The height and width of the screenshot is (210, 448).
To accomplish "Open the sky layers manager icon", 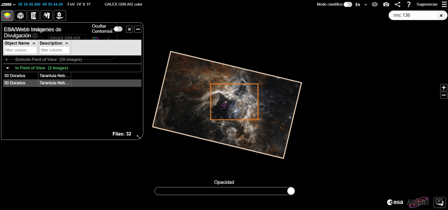I will point(7,16).
